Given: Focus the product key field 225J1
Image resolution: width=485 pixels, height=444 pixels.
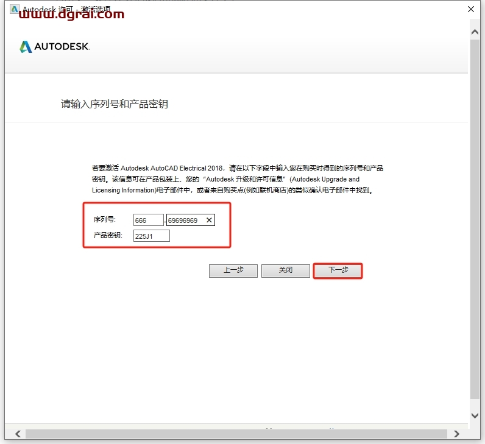Looking at the screenshot, I should click(152, 236).
